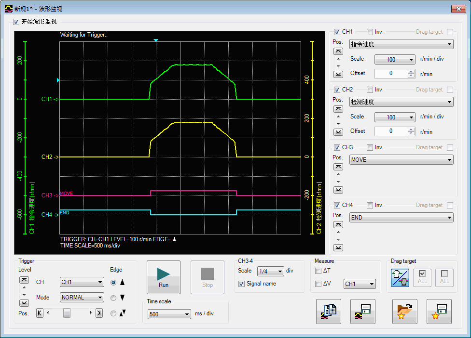Viewport: 471px width, 338px height.
Task: Uncheck the 开始波形监视 checkbox
Action: tap(16, 22)
